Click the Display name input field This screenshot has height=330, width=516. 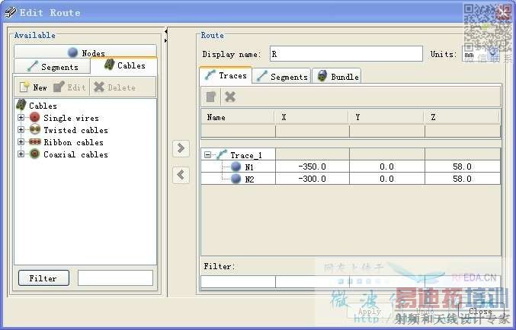346,54
